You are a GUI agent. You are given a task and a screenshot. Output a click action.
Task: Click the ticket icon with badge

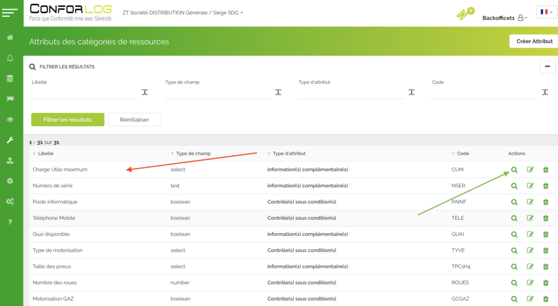coord(464,15)
